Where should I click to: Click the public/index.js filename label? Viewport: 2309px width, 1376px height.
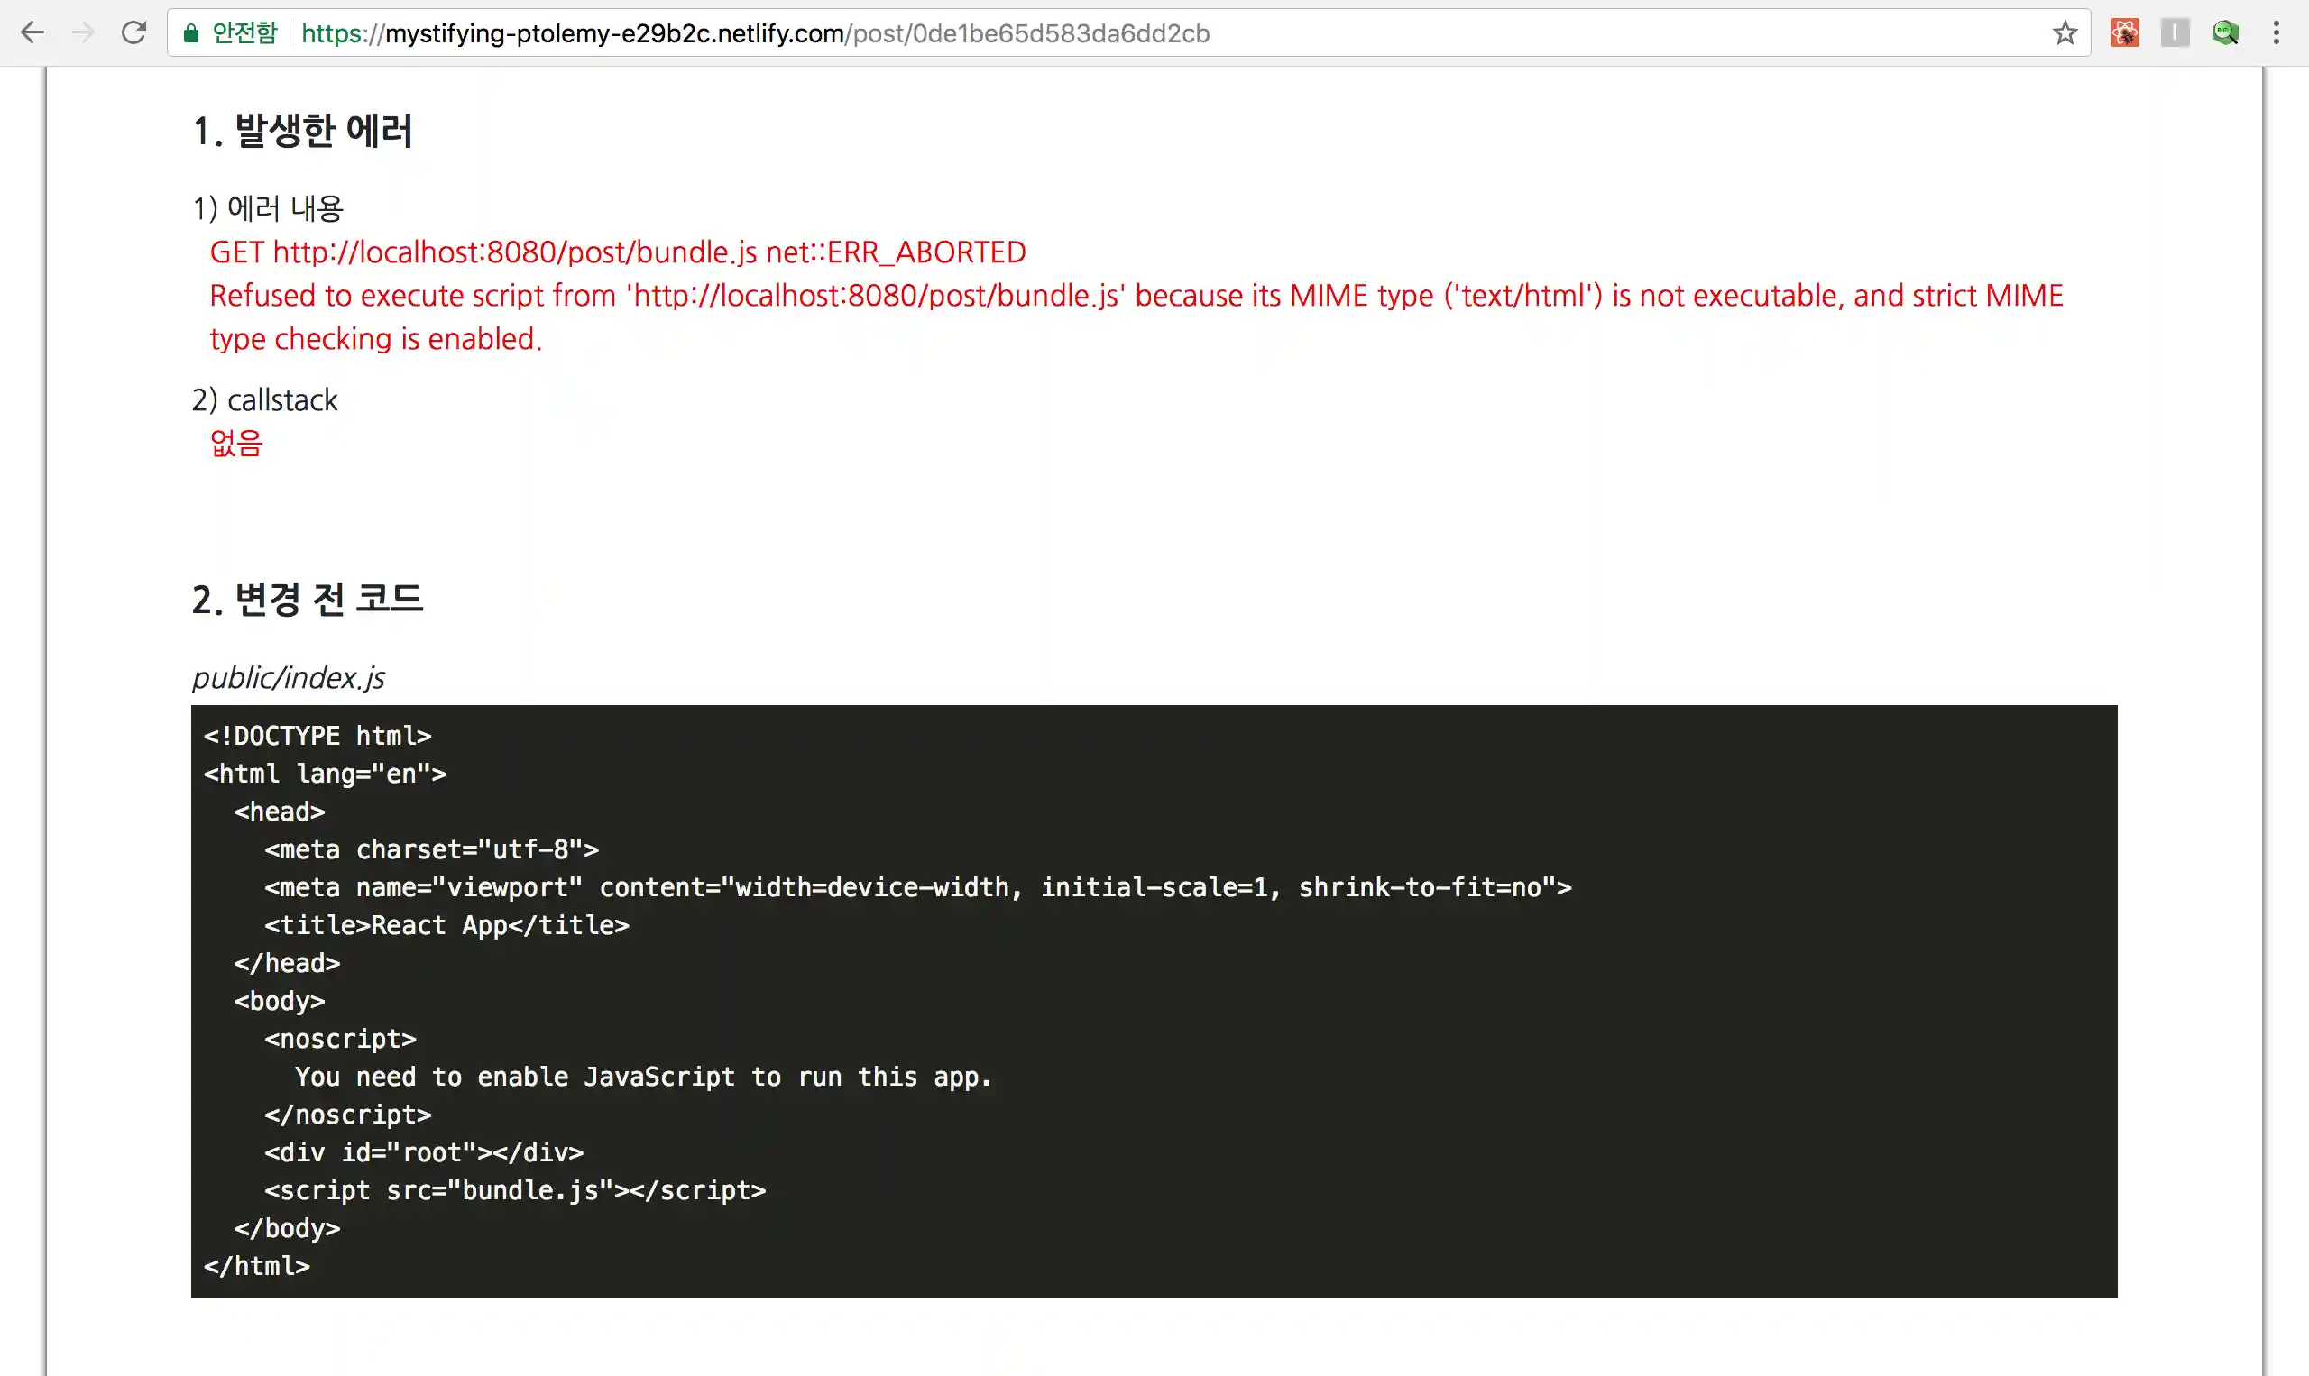(288, 678)
